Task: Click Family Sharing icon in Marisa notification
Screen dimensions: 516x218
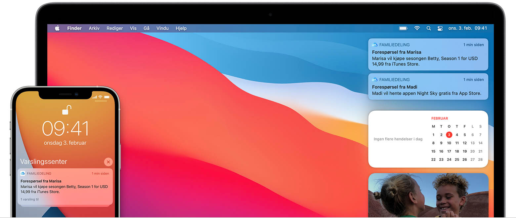Action: pyautogui.click(x=375, y=45)
